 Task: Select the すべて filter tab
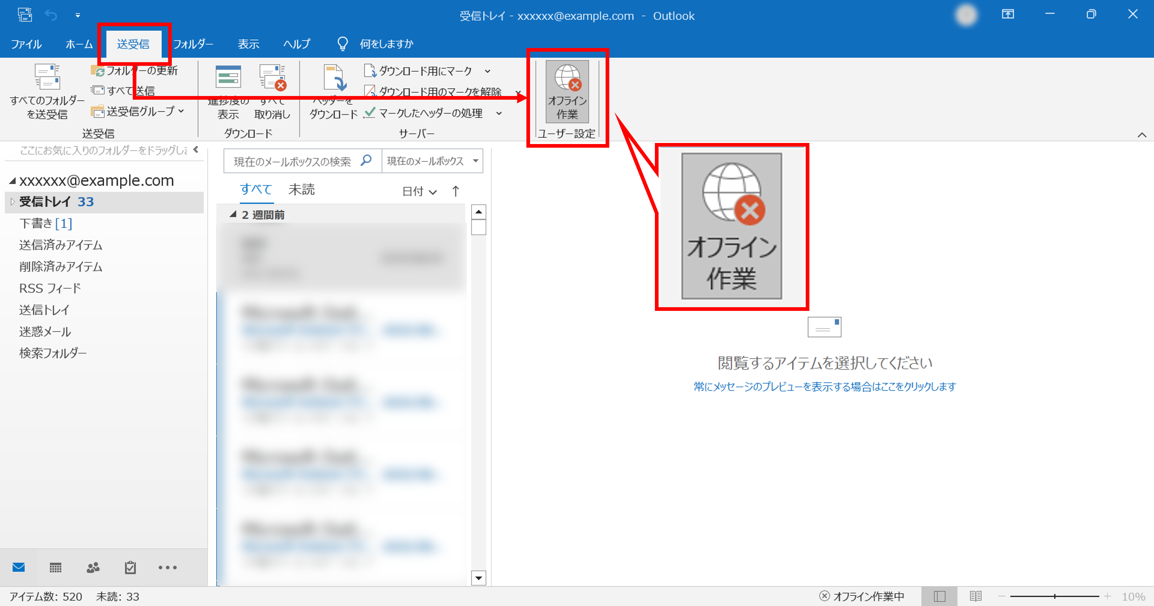[256, 190]
